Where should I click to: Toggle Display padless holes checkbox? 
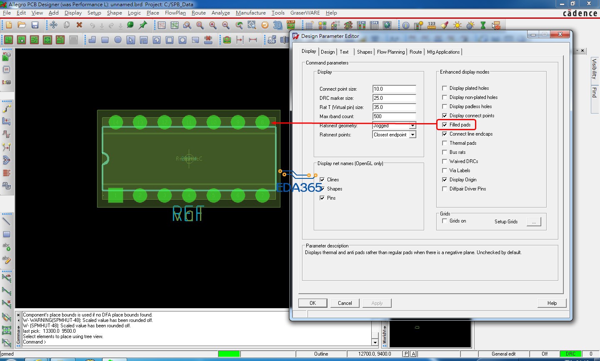click(445, 106)
